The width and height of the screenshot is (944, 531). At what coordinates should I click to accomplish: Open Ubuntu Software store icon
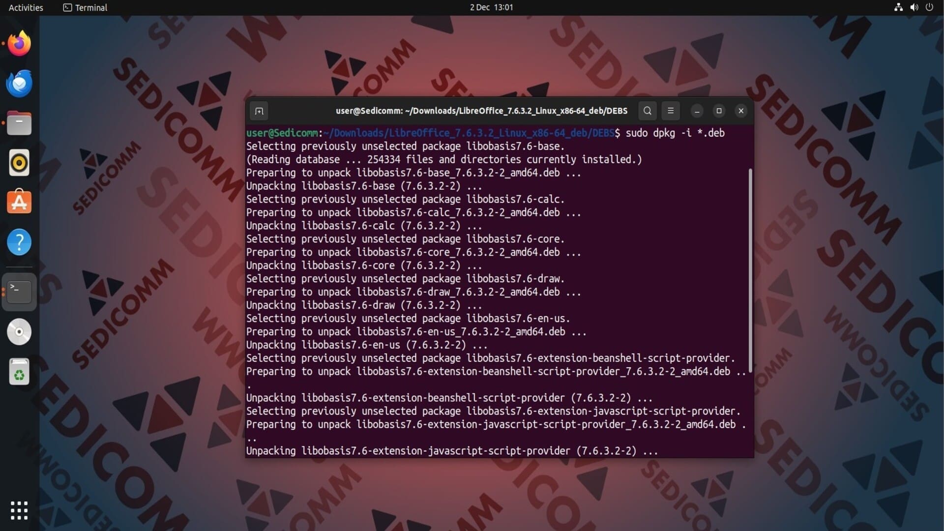tap(19, 202)
